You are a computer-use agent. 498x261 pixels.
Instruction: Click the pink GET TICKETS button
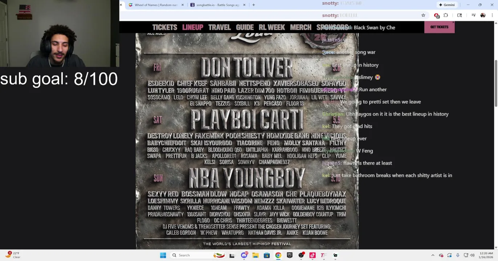coord(439,27)
